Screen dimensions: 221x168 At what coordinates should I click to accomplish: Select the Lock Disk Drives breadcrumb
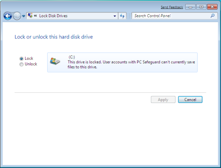coord(53,16)
